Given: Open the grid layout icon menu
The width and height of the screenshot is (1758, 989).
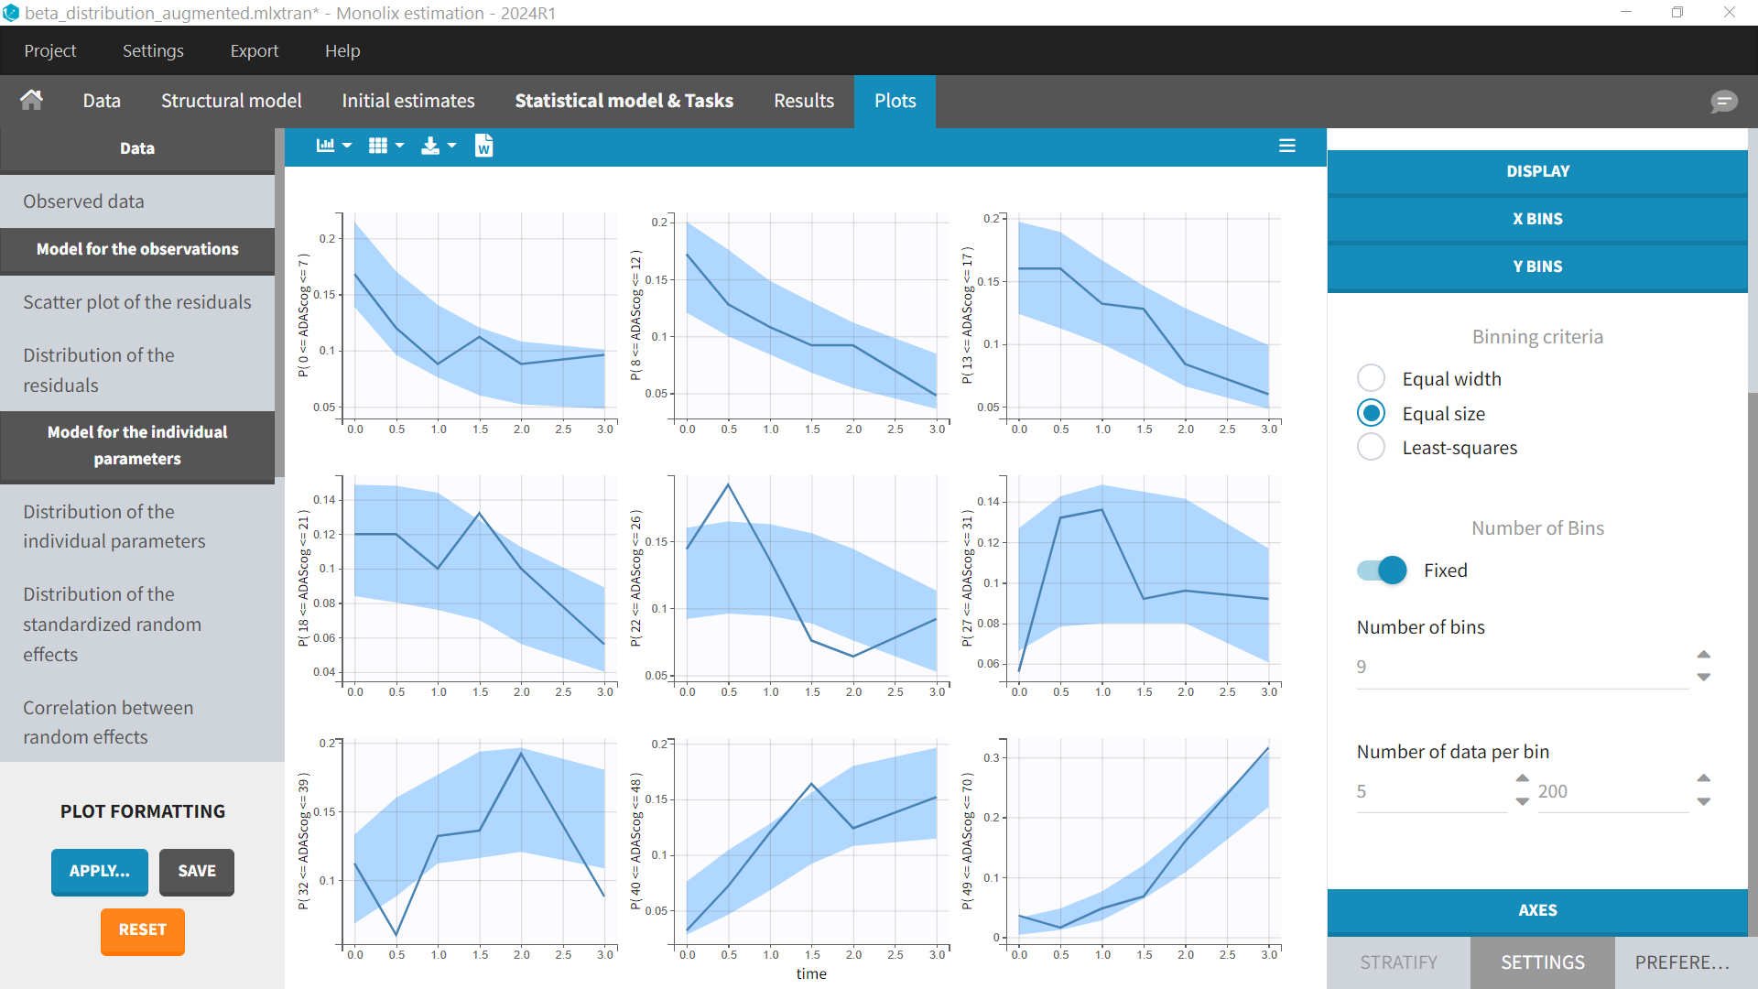Looking at the screenshot, I should [385, 146].
